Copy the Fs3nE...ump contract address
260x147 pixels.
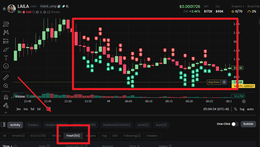coord(59,6)
